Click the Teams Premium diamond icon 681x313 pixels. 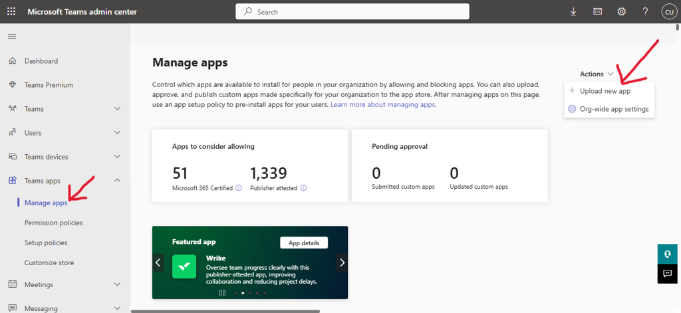[13, 84]
